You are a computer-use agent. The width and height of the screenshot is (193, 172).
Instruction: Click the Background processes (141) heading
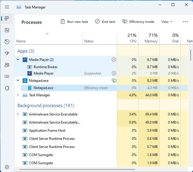click(x=46, y=106)
